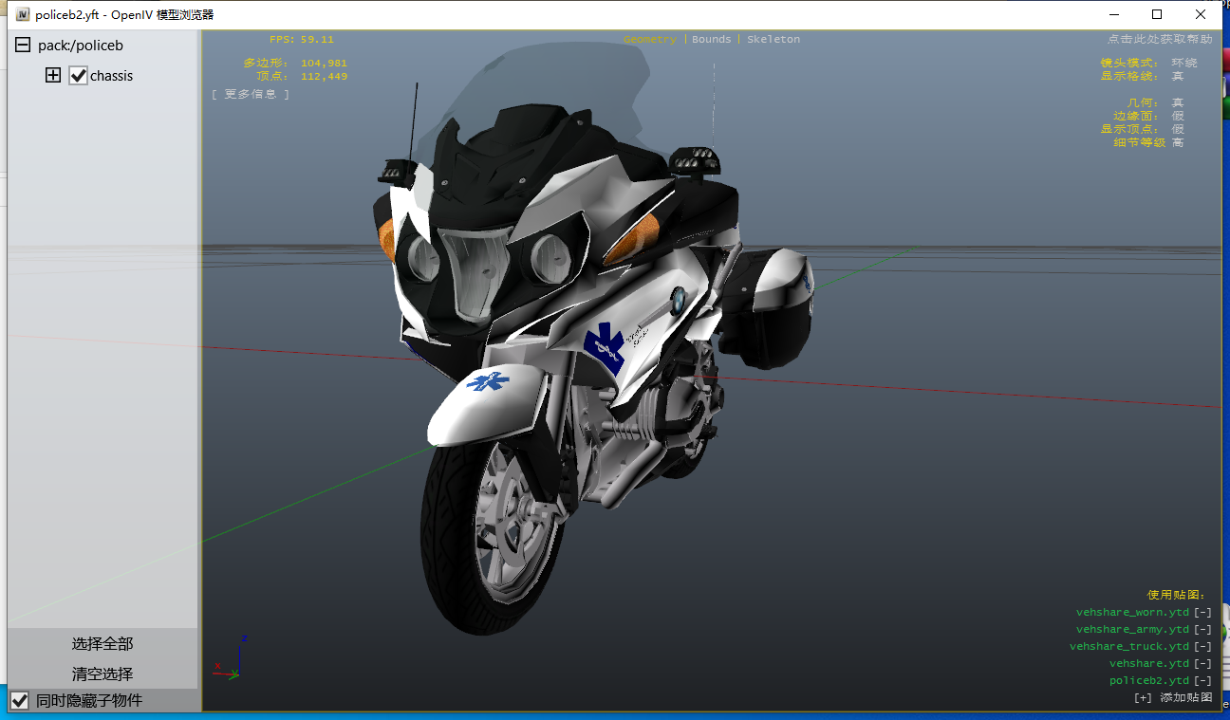Remove vehshare_army.ytd using its [-] icon
The height and width of the screenshot is (720, 1230).
point(1202,630)
